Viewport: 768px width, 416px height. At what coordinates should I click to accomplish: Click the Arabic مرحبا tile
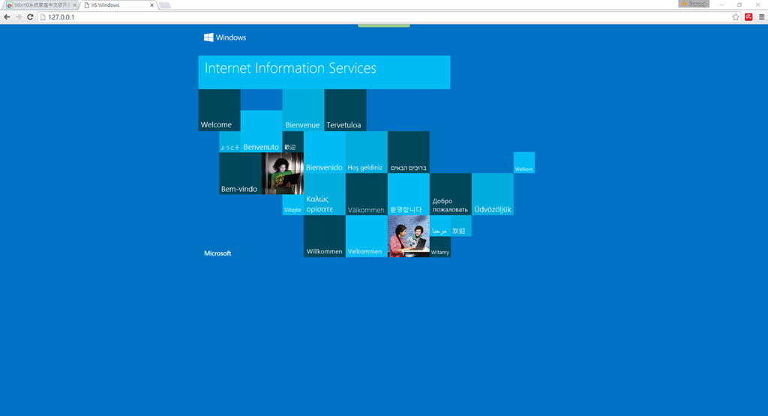click(x=439, y=226)
